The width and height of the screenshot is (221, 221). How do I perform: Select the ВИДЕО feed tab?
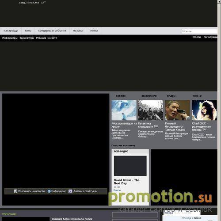point(171,96)
